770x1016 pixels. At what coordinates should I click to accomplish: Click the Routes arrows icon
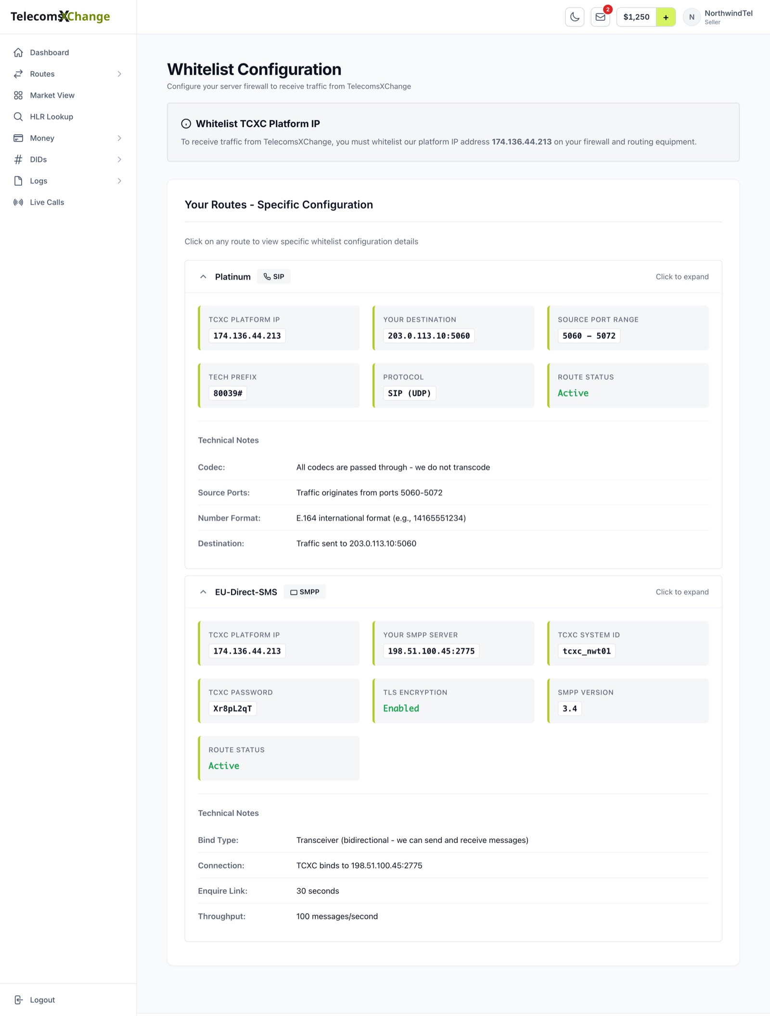coord(18,74)
